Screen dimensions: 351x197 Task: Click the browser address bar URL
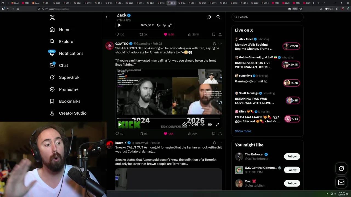(x=59, y=9)
